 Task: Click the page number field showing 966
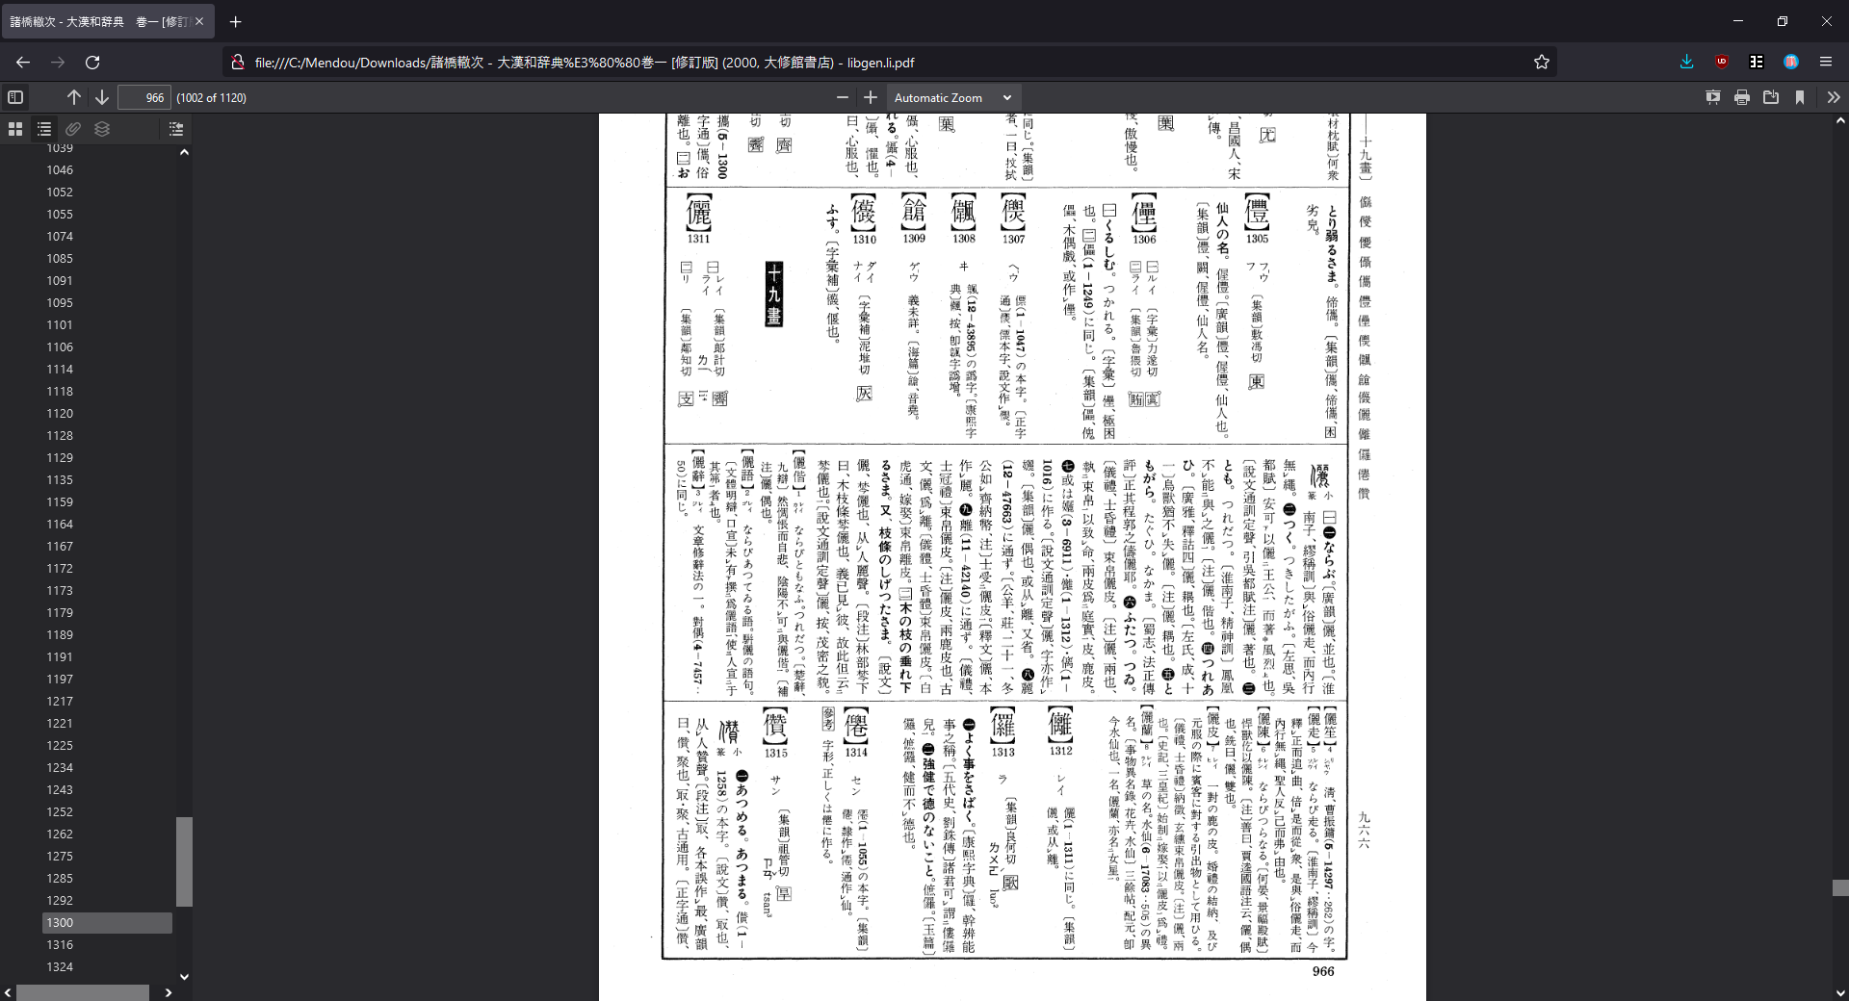tap(144, 97)
